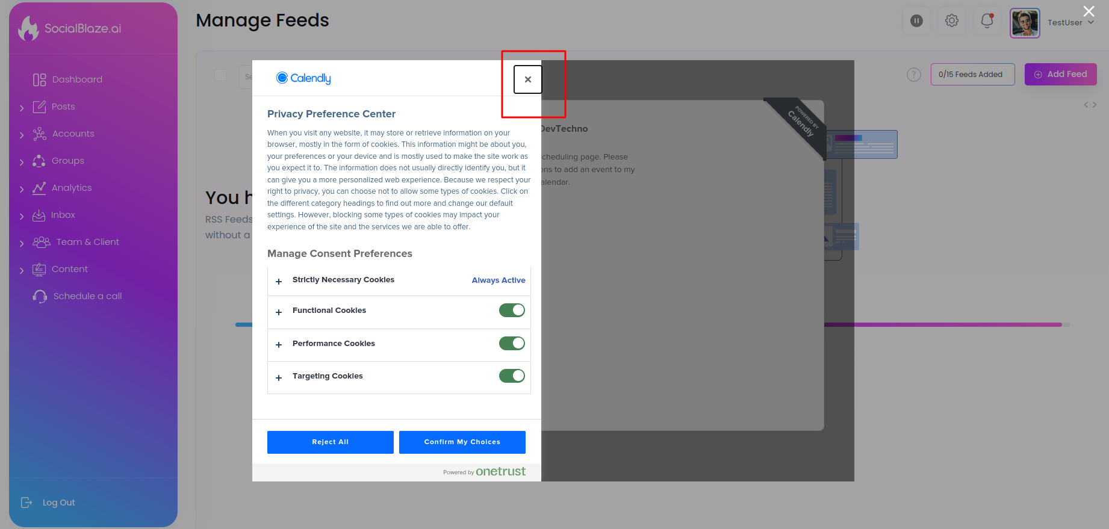Click Log Out link
The width and height of the screenshot is (1109, 529).
point(59,503)
